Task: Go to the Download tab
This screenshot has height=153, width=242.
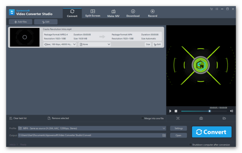Action: [x=133, y=13]
